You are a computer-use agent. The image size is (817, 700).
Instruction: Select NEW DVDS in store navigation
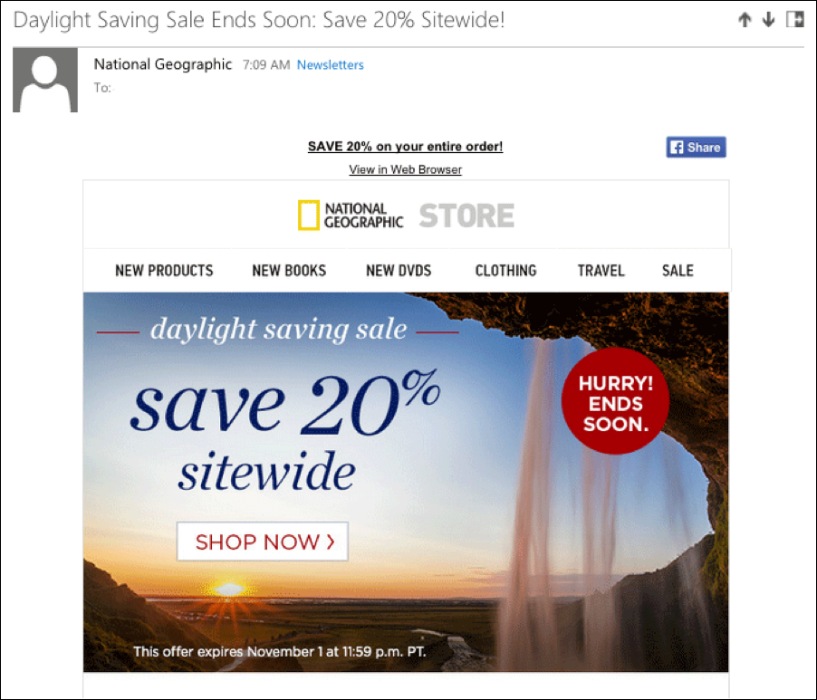(x=399, y=271)
